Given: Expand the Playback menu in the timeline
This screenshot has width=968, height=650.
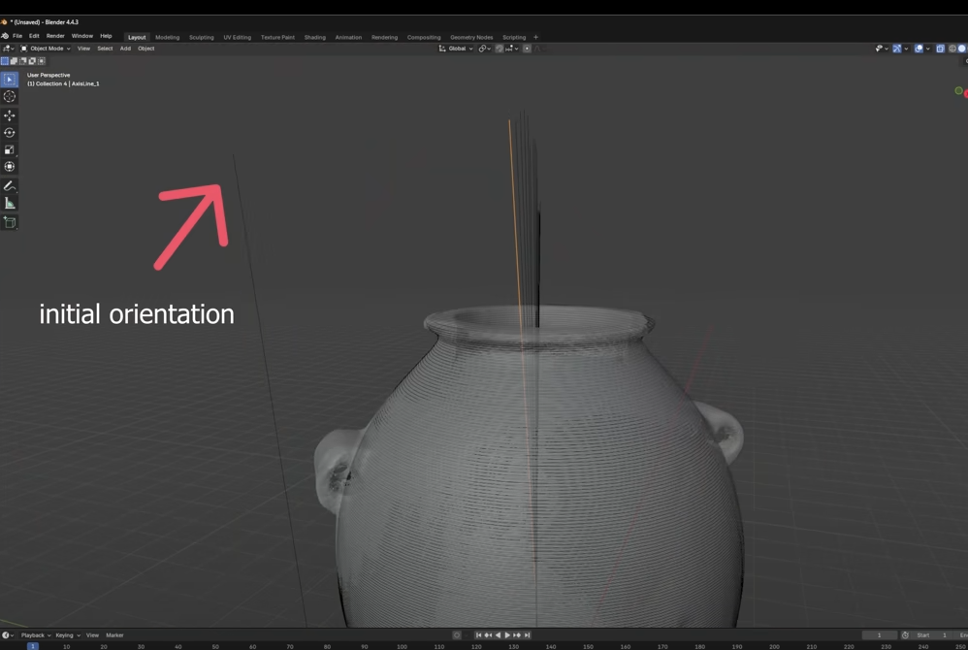Looking at the screenshot, I should (34, 635).
